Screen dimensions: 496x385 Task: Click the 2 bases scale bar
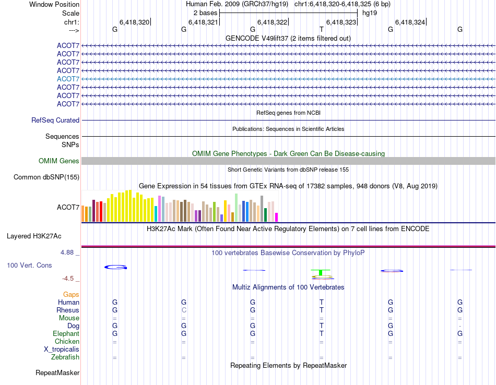click(x=288, y=13)
